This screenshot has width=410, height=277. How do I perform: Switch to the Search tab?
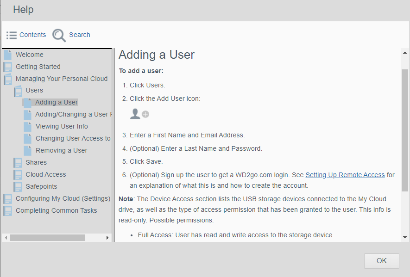tap(79, 35)
